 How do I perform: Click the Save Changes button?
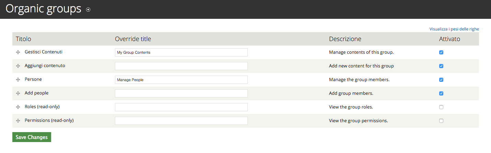tap(32, 137)
